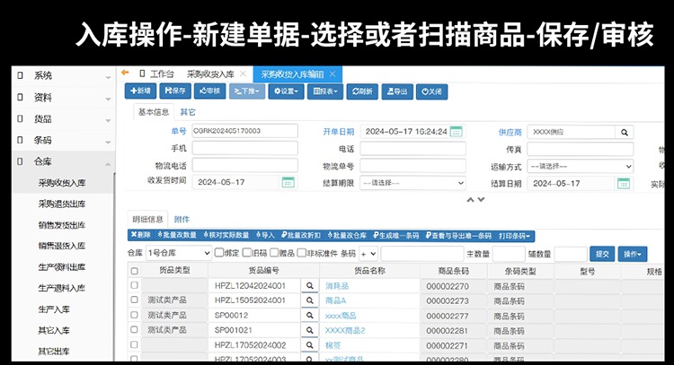
Task: Tick the 非标准件 checkbox
Action: pyautogui.click(x=302, y=253)
